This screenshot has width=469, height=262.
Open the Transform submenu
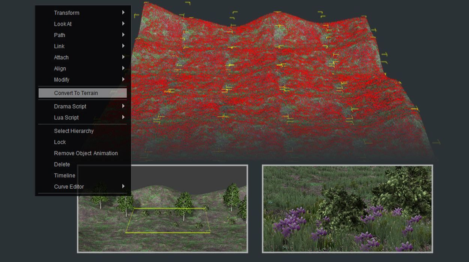(x=83, y=13)
